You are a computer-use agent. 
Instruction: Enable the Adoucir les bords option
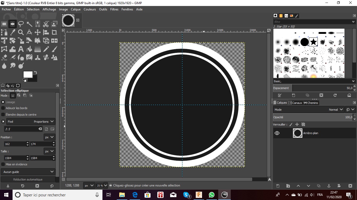click(3, 108)
